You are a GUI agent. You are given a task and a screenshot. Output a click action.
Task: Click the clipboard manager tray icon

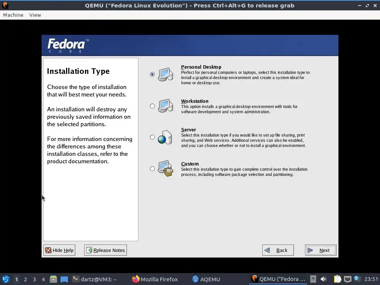(x=337, y=279)
